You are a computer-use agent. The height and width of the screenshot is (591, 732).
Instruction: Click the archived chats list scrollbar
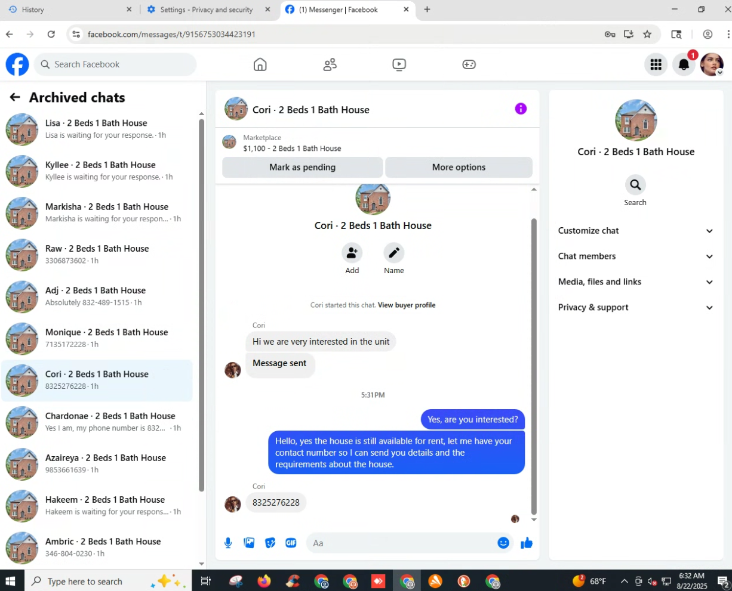tap(201, 305)
